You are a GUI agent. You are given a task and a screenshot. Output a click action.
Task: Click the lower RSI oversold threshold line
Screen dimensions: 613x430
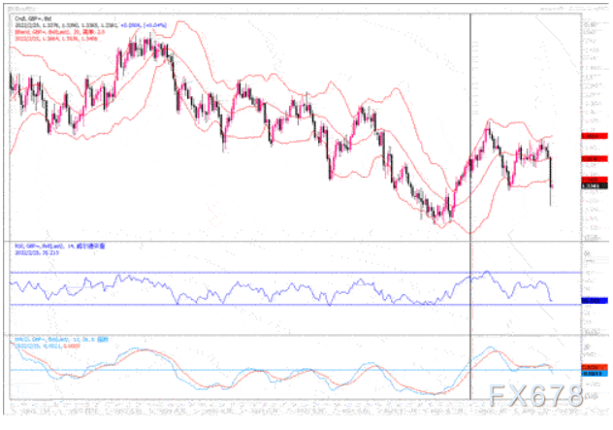coord(295,305)
